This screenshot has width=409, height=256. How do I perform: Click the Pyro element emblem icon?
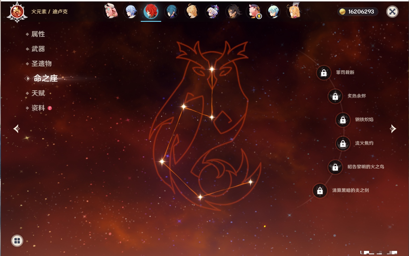click(x=17, y=12)
